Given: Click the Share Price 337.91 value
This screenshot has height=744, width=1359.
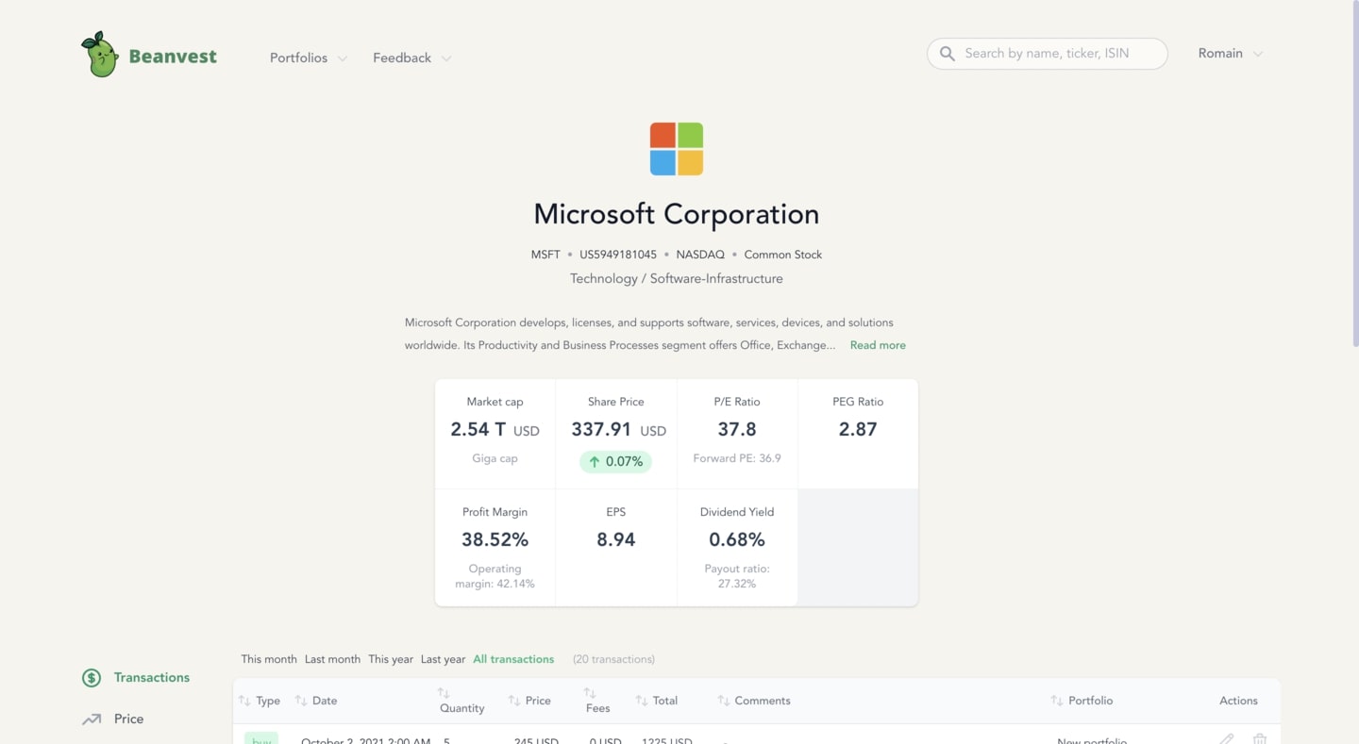Looking at the screenshot, I should click(618, 429).
